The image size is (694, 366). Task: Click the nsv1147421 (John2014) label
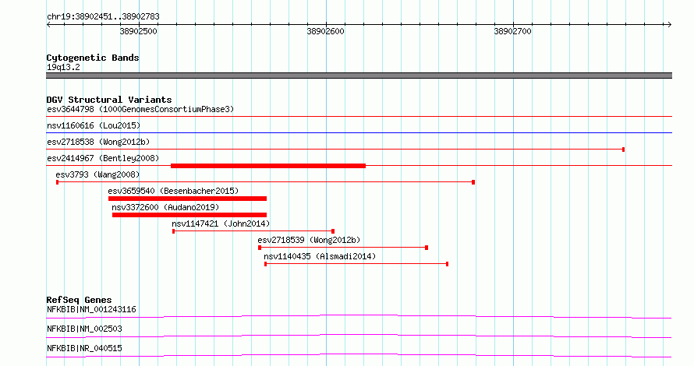(x=221, y=223)
